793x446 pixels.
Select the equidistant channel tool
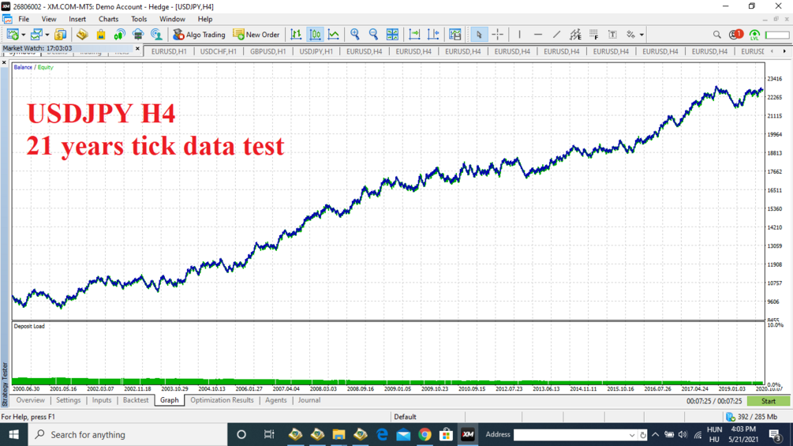[575, 35]
